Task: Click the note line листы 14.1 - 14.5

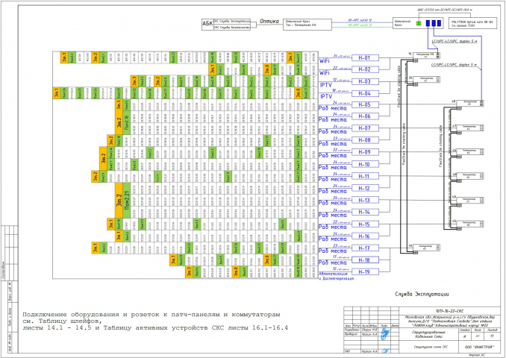Action: click(155, 328)
